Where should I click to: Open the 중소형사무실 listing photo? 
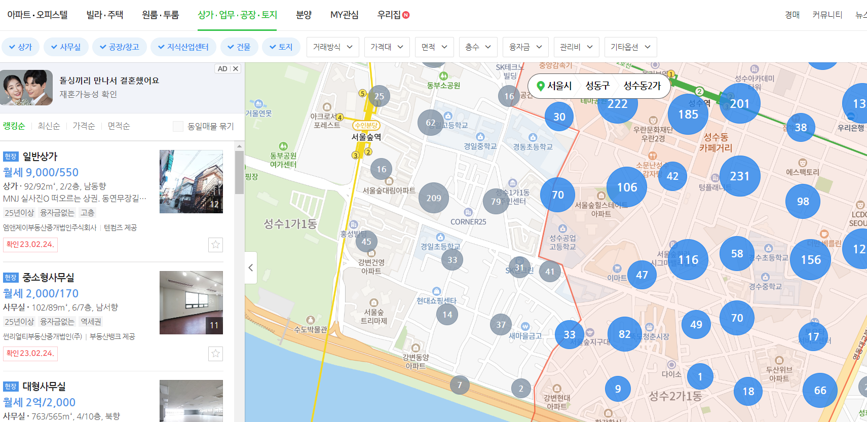tap(191, 302)
